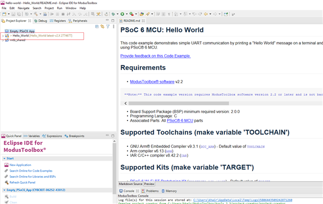Click the Disconnect toolbar icon

coord(68,14)
